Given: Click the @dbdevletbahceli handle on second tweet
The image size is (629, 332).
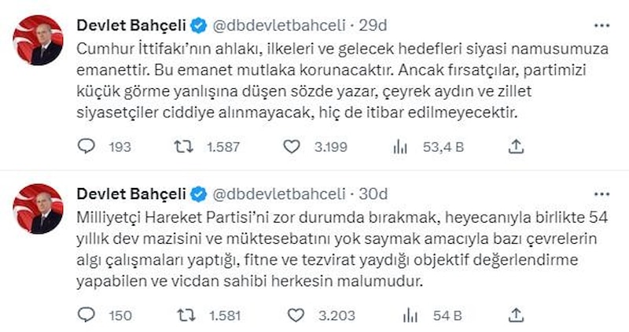Looking at the screenshot, I should 270,194.
